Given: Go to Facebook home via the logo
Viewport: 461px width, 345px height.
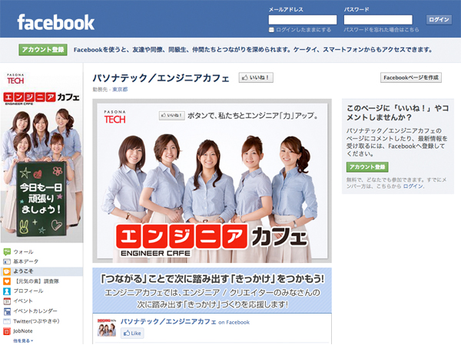Looking at the screenshot, I should (x=55, y=21).
